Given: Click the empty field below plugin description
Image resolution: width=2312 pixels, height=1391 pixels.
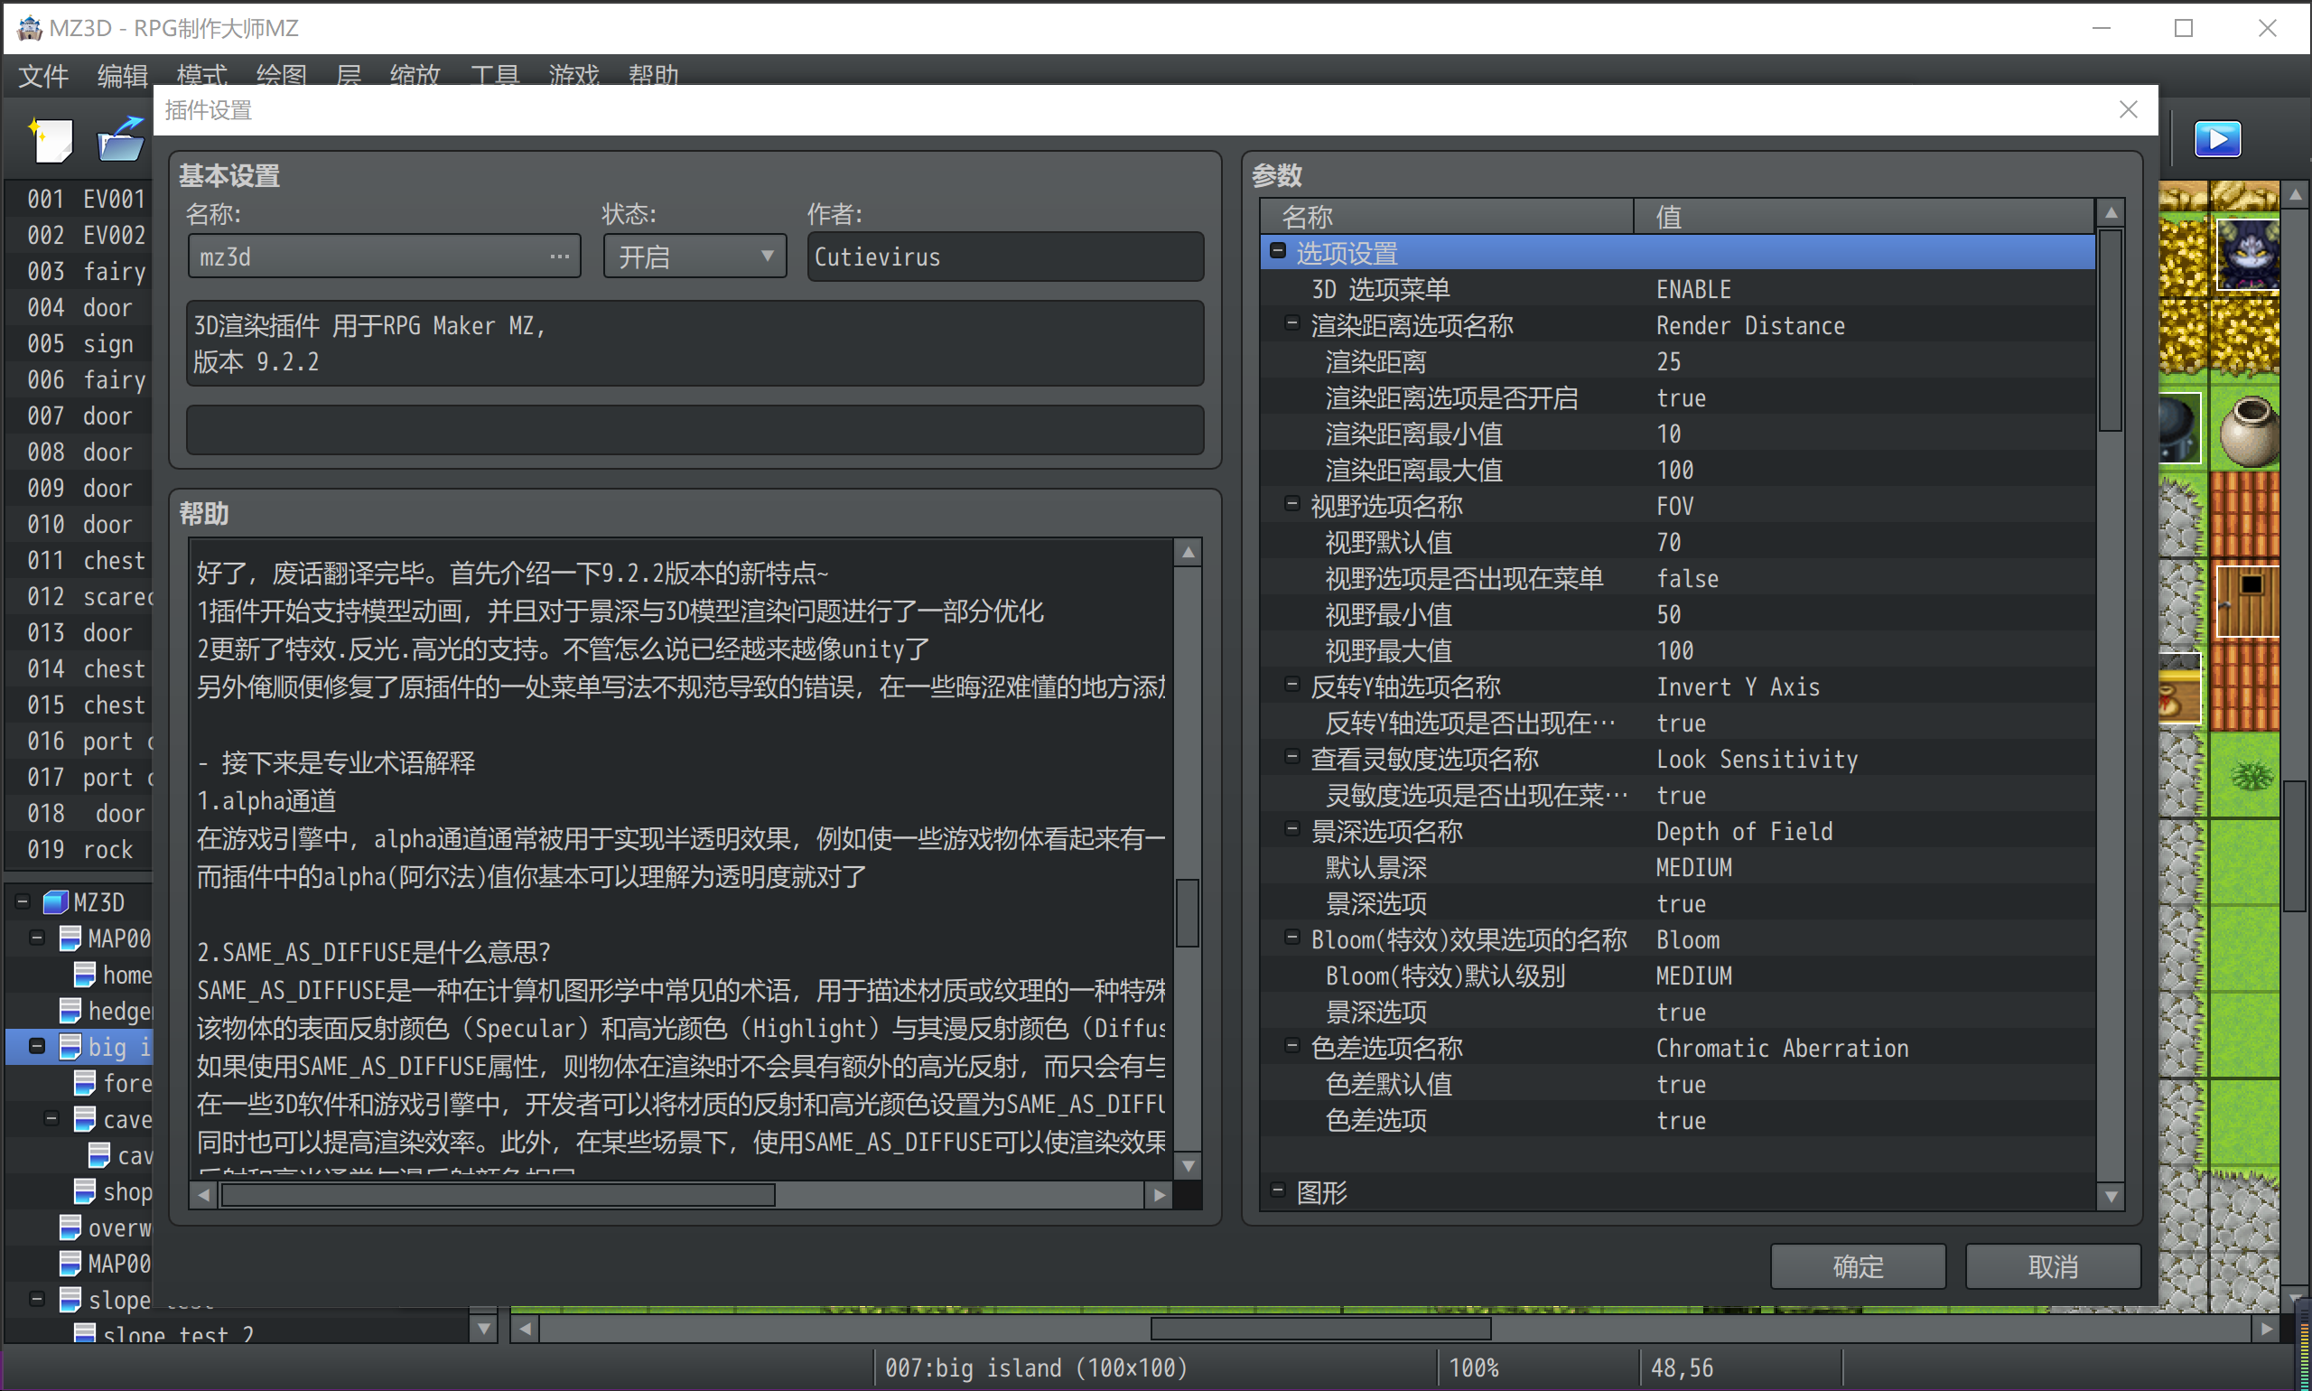Looking at the screenshot, I should pos(695,429).
